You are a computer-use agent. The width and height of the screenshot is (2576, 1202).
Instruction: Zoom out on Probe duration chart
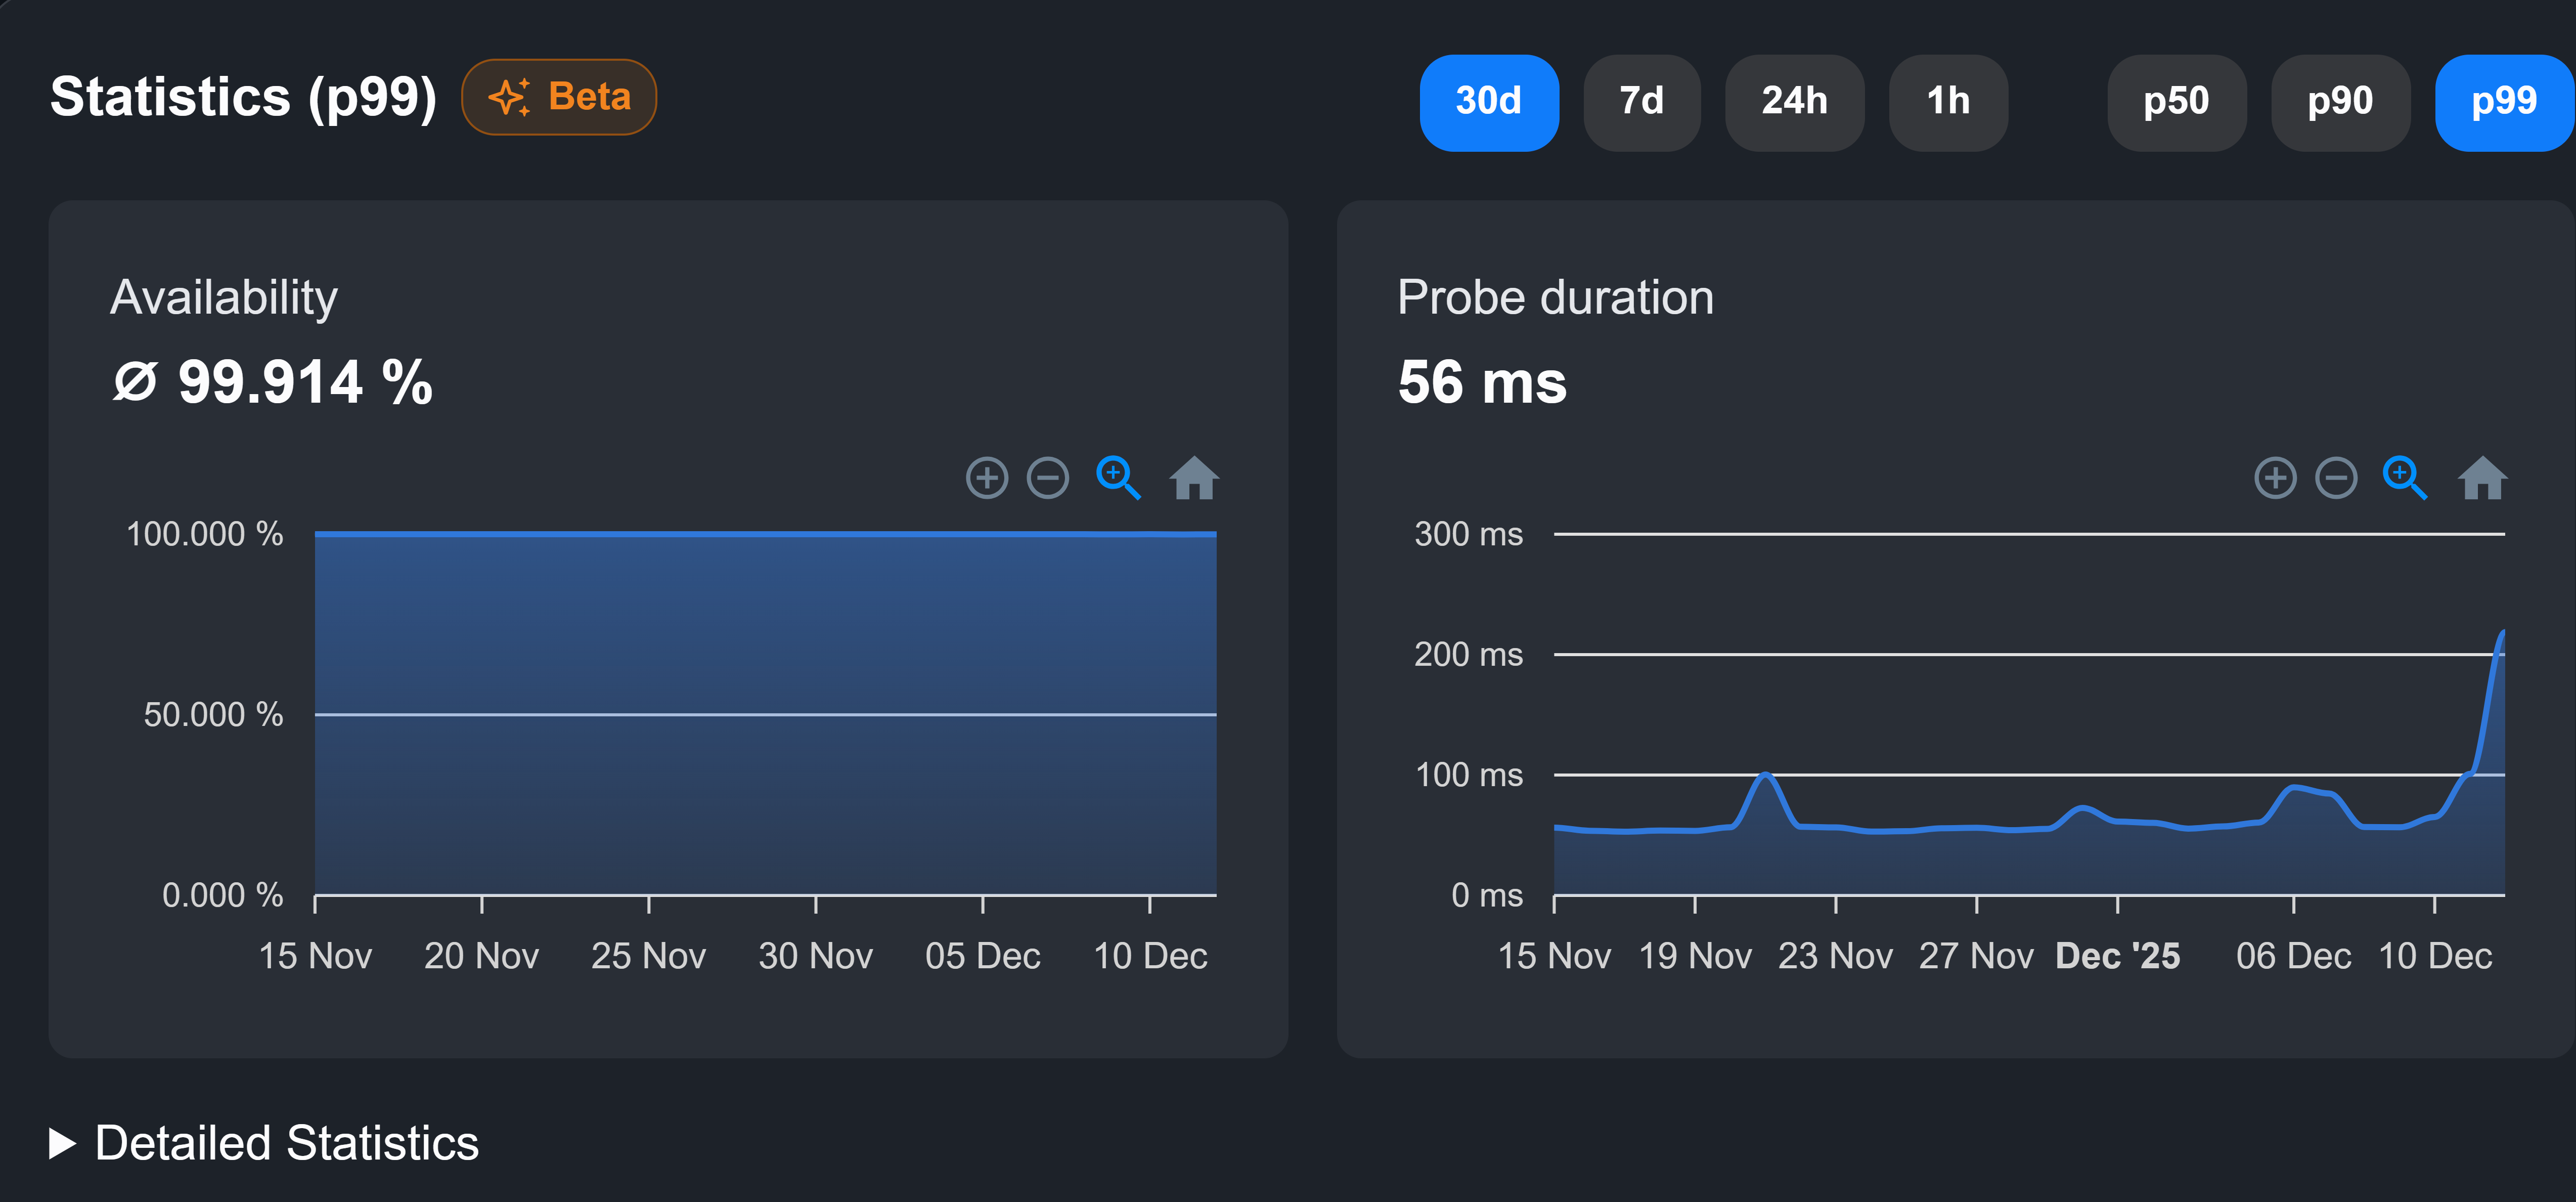(x=2336, y=478)
